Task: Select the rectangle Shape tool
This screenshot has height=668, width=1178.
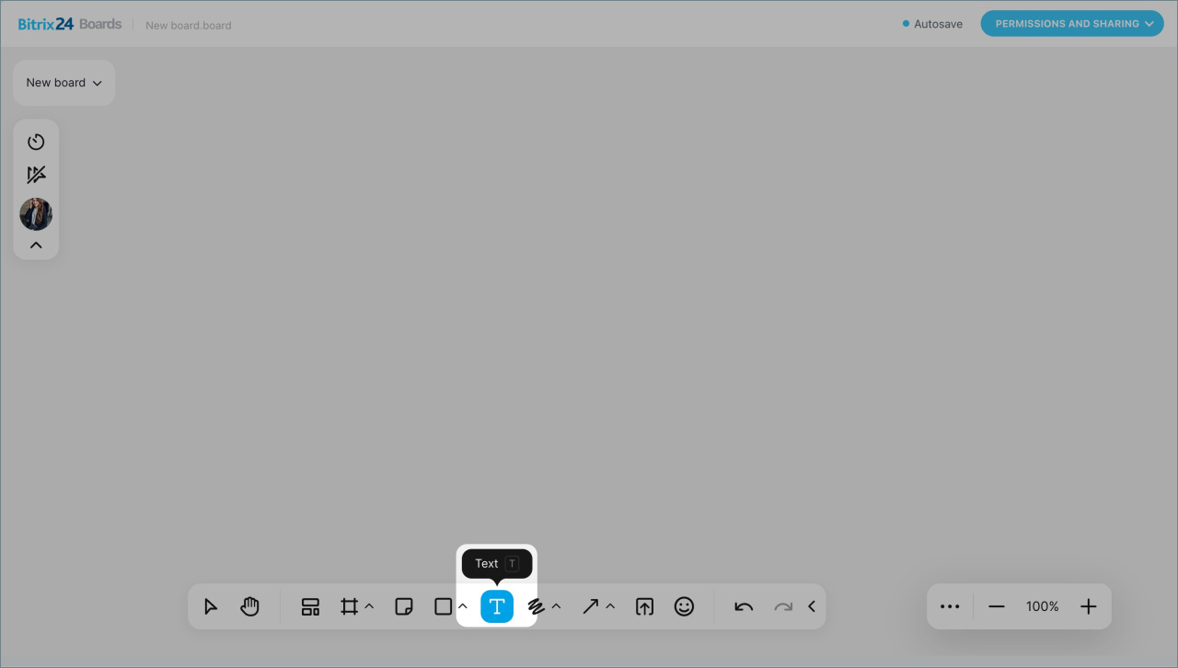Action: coord(443,606)
